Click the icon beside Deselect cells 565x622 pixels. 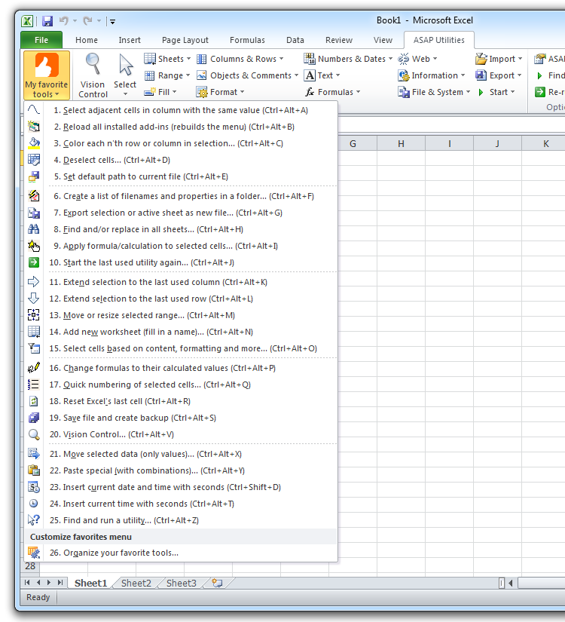pos(34,160)
